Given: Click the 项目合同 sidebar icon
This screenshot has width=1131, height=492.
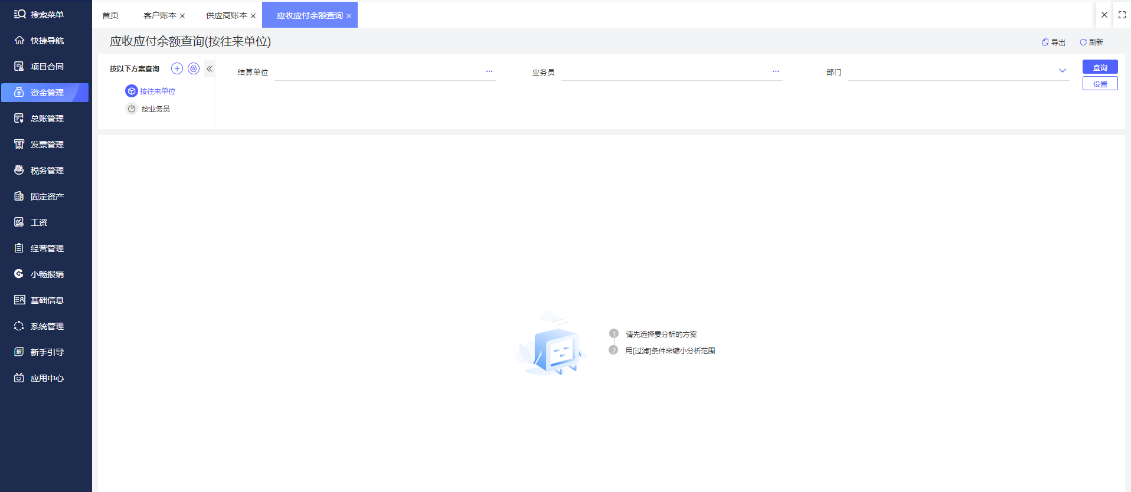Looking at the screenshot, I should pos(19,67).
